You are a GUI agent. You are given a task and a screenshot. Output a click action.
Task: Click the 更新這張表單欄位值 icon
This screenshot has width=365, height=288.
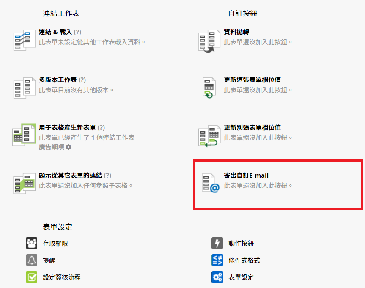coord(209,88)
